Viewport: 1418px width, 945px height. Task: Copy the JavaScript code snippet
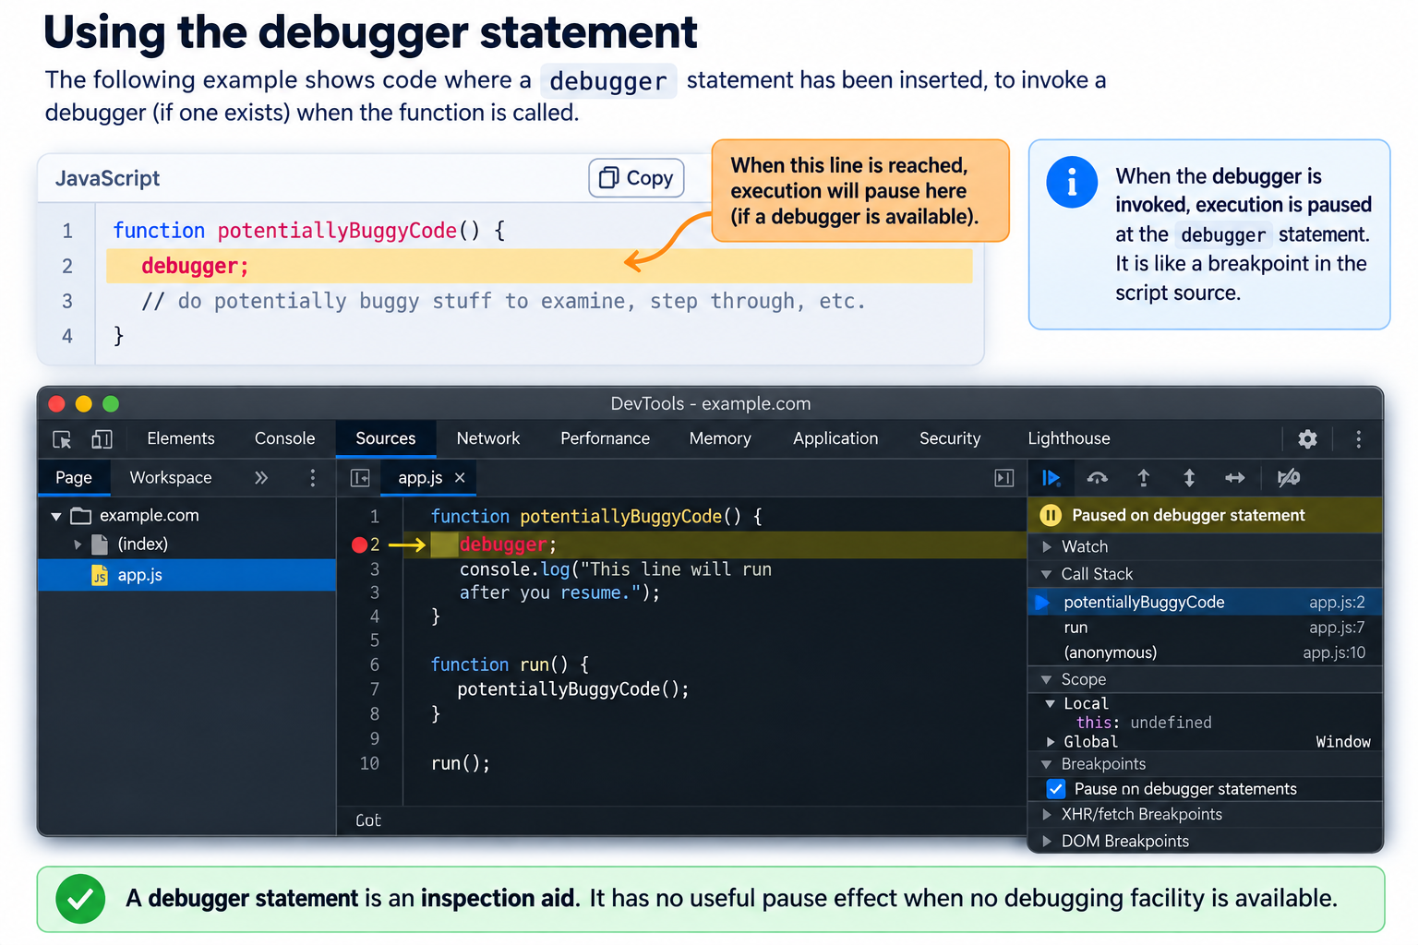(x=637, y=178)
